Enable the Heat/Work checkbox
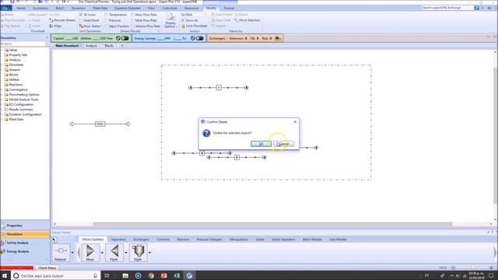Image resolution: width=498 pixels, height=280 pixels. point(81,20)
